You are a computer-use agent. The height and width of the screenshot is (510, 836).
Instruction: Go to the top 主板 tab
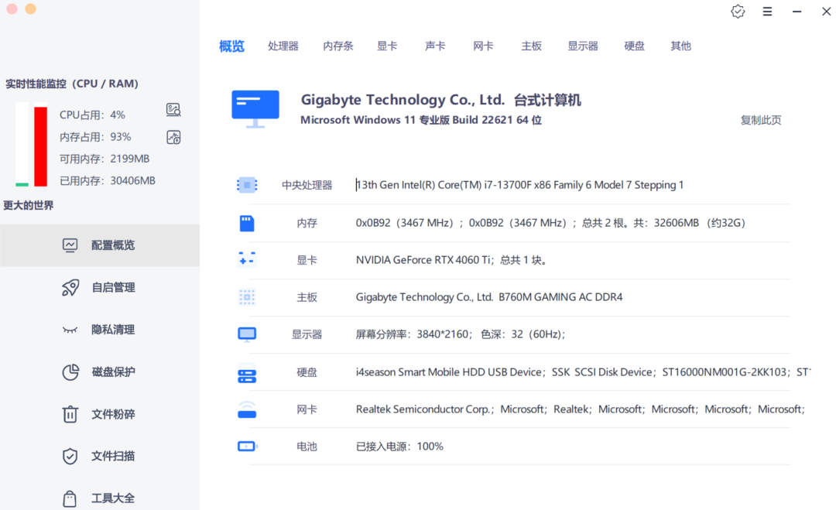tap(532, 46)
